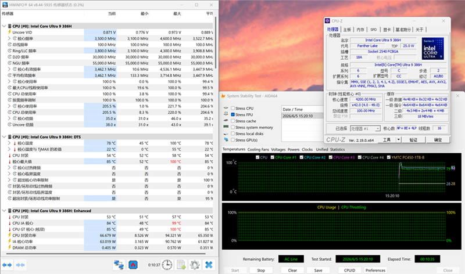The width and height of the screenshot is (465, 274).
Task: Expand the 核心有效频率 row
Action: [9, 69]
